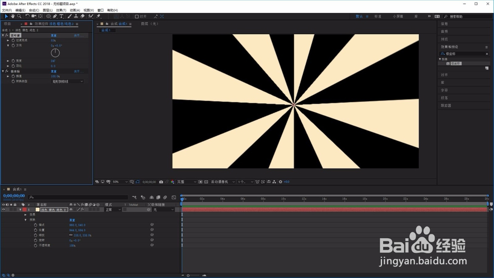Screen dimensions: 494x278
Task: Click the timeline zoom slider at bottom
Action: pos(193,276)
